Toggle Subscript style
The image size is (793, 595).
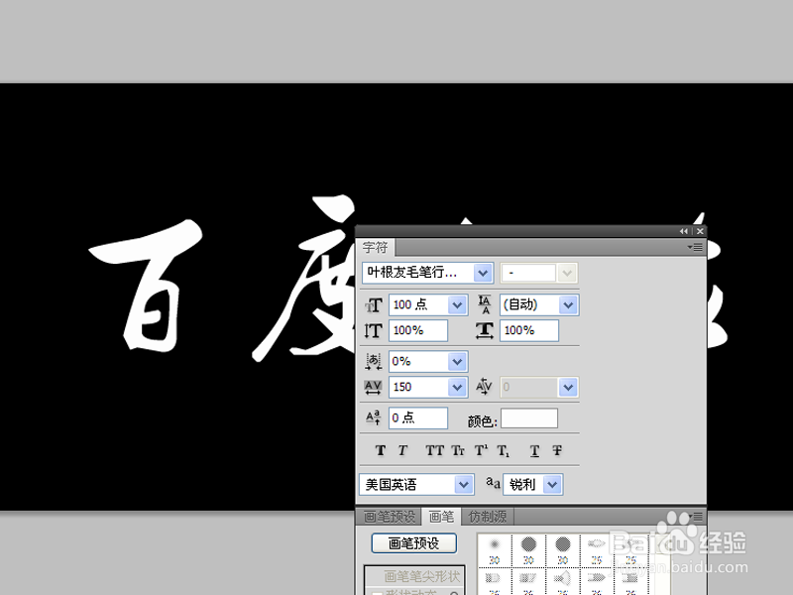(504, 451)
